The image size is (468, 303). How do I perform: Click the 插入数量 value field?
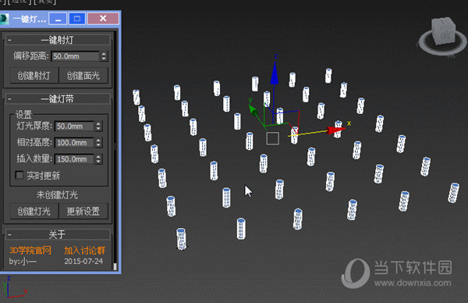click(74, 159)
